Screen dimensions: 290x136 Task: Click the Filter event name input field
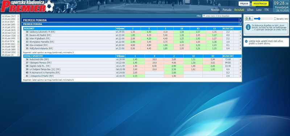tap(222, 16)
